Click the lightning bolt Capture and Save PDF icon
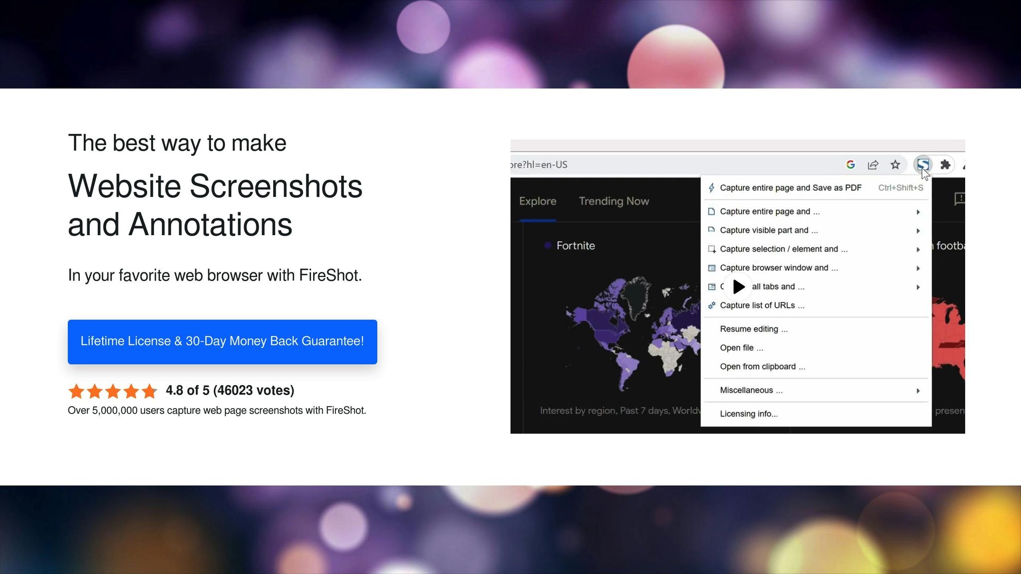This screenshot has width=1021, height=574. tap(711, 188)
